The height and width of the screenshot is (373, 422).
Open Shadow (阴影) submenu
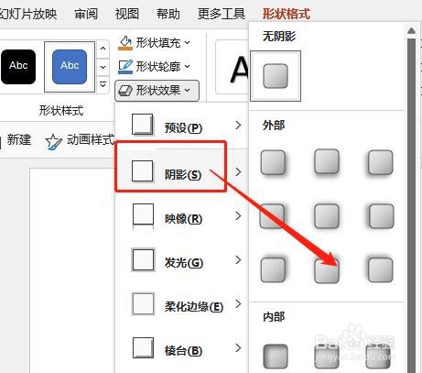(x=182, y=170)
